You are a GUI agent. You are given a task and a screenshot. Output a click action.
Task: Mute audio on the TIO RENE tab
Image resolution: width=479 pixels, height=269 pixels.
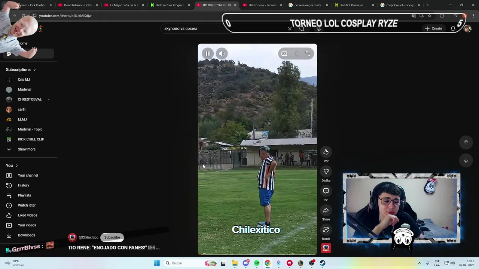click(x=229, y=5)
